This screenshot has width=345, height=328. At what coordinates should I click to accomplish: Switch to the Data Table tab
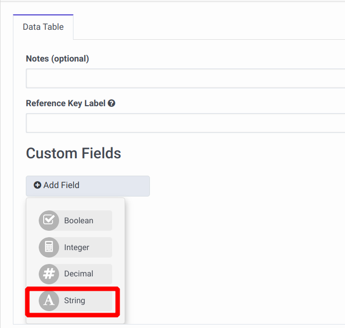tap(43, 27)
